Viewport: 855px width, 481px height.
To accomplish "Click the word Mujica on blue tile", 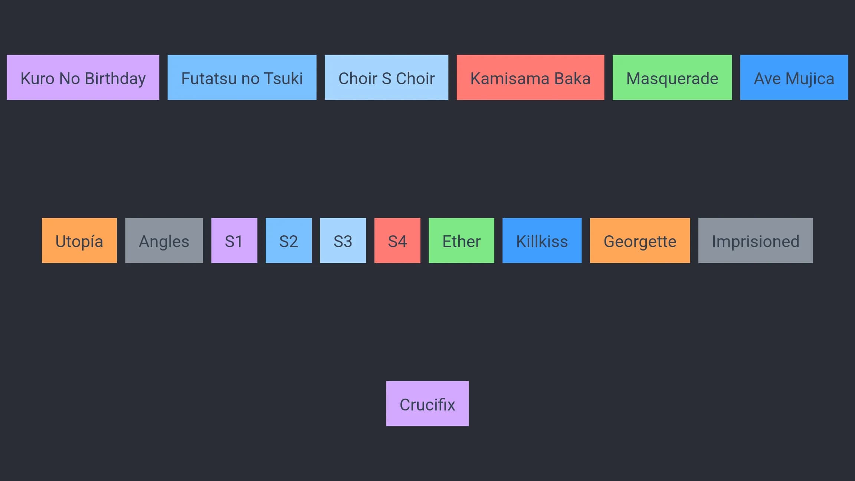I will point(810,79).
